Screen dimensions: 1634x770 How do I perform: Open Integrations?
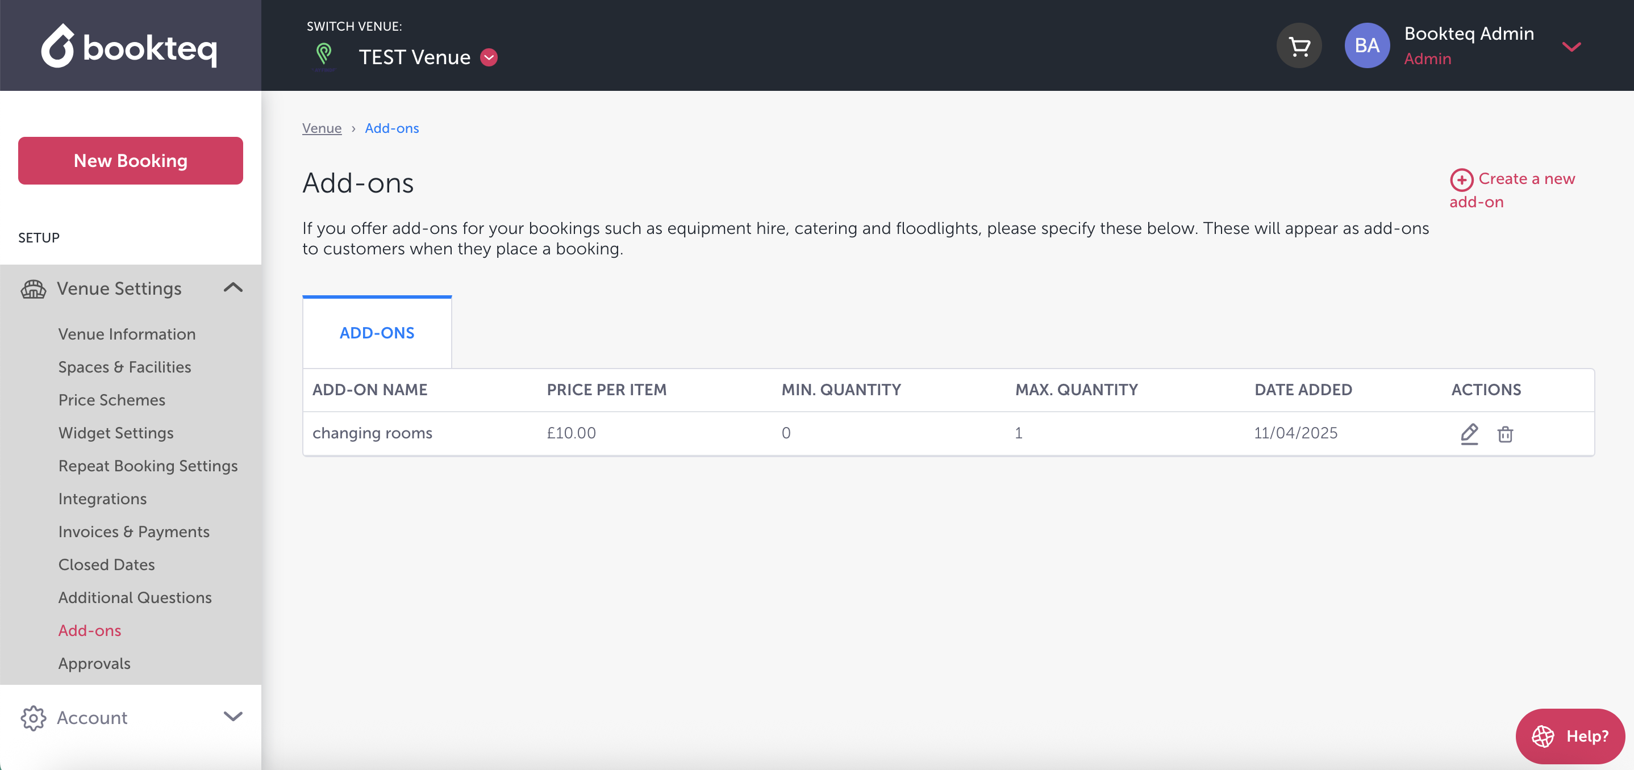pos(102,499)
